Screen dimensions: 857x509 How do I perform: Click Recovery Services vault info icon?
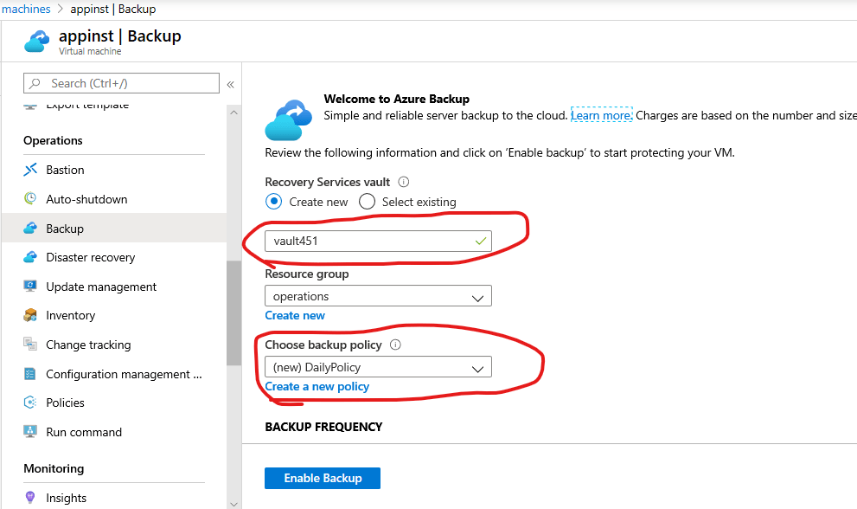click(x=403, y=182)
